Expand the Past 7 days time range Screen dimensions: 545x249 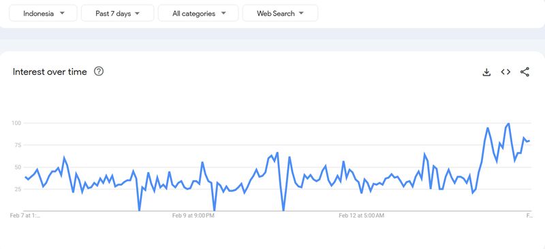[x=117, y=14]
